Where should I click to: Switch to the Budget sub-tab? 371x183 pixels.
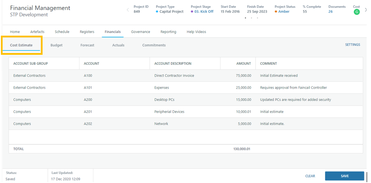pos(56,45)
